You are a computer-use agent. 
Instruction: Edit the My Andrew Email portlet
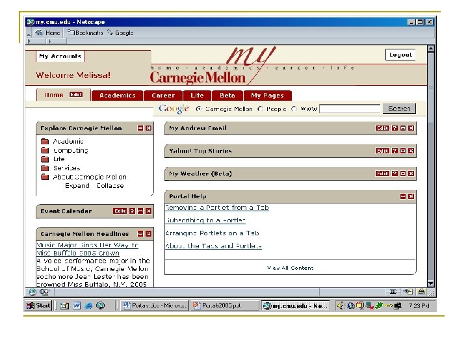pos(382,128)
